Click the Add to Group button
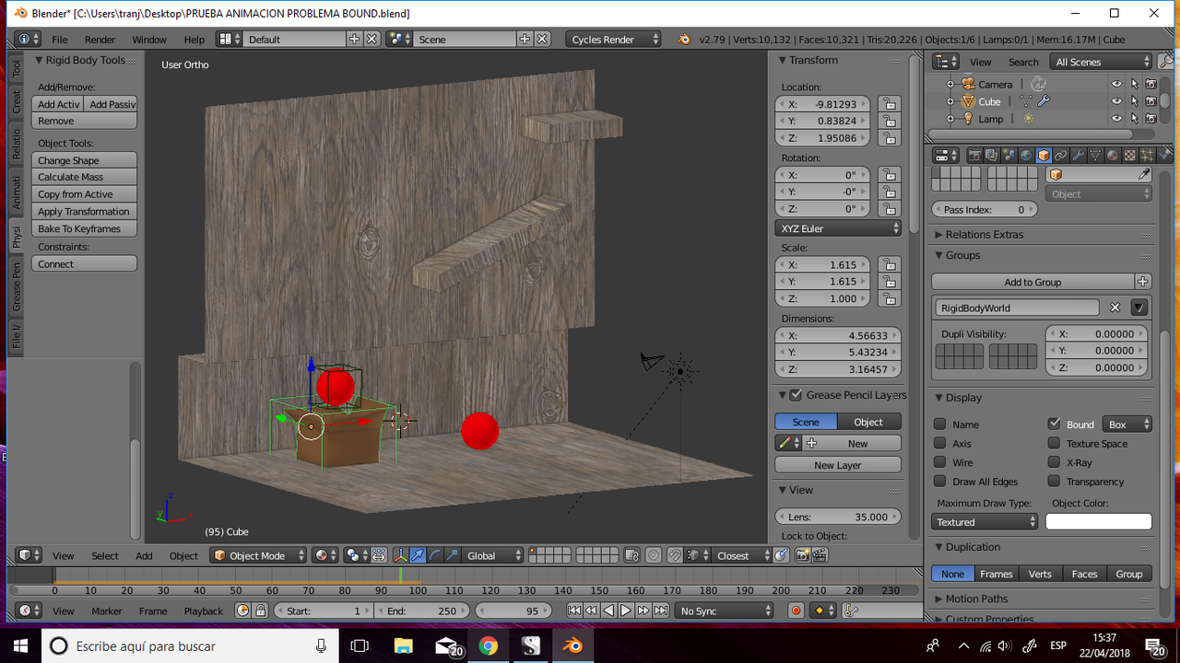 (1033, 281)
